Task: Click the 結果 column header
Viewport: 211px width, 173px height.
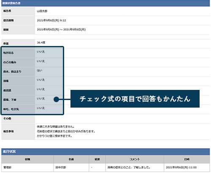Action: 97,159
